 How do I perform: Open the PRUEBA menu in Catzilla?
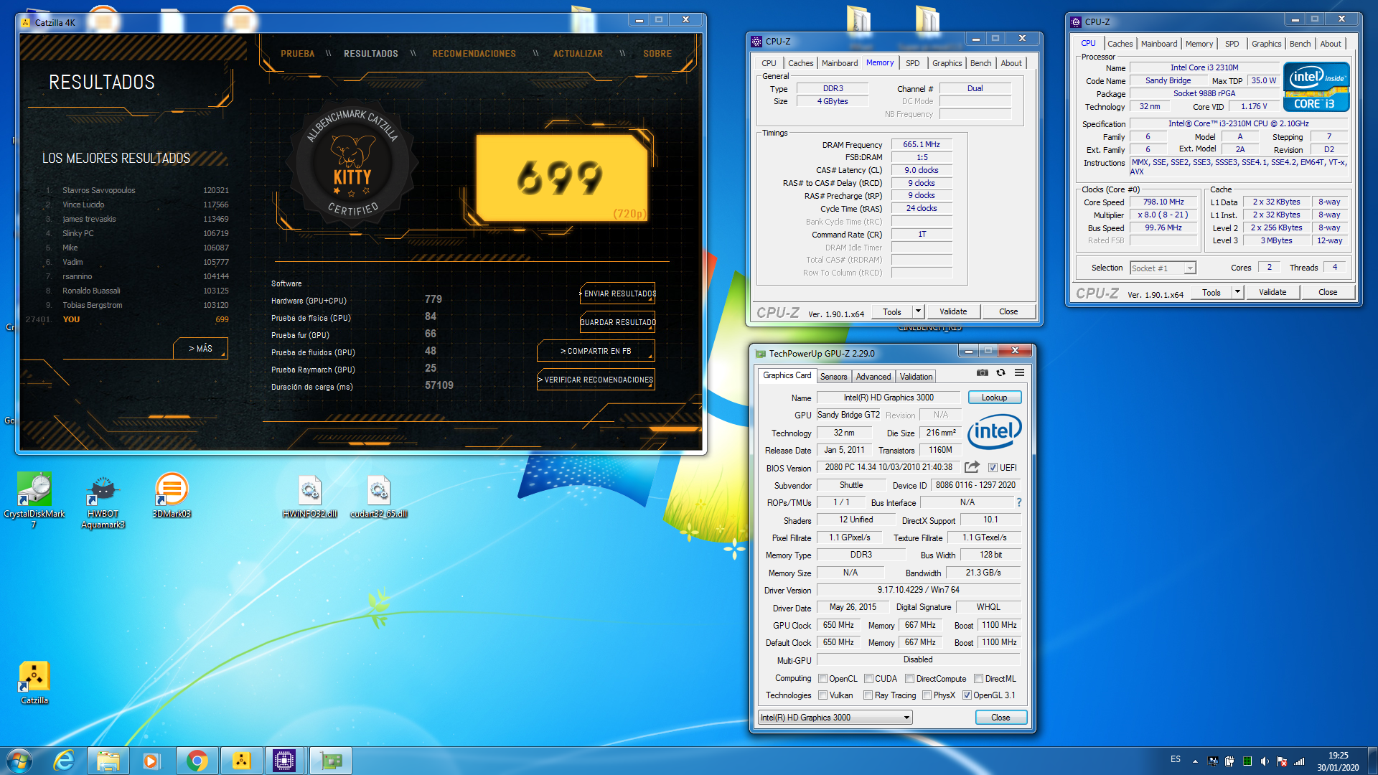click(x=297, y=54)
